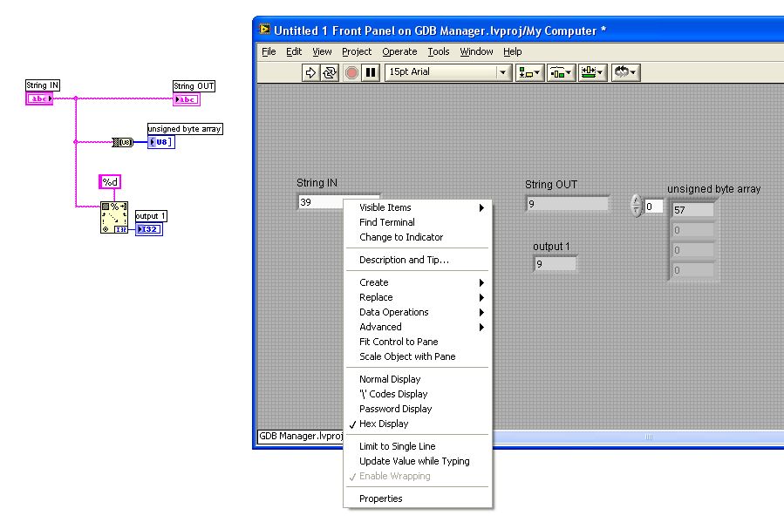Open the Reorder toolbar dropdown
Viewport: 784px width, 529px height.
click(x=625, y=72)
